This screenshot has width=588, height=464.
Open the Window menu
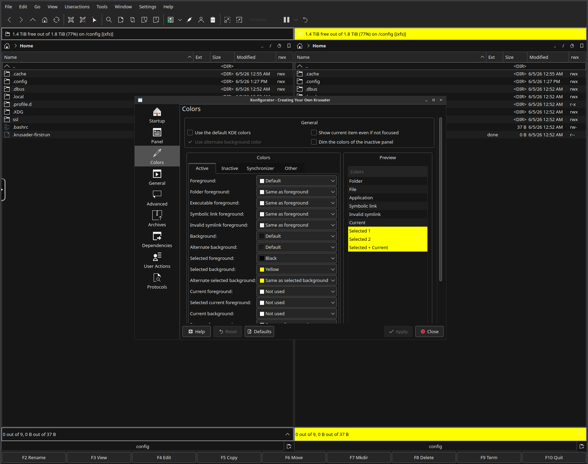tap(124, 7)
